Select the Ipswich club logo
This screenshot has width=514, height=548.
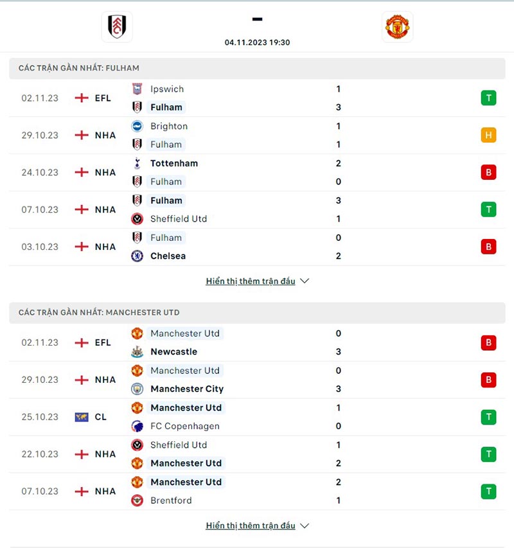click(x=137, y=89)
